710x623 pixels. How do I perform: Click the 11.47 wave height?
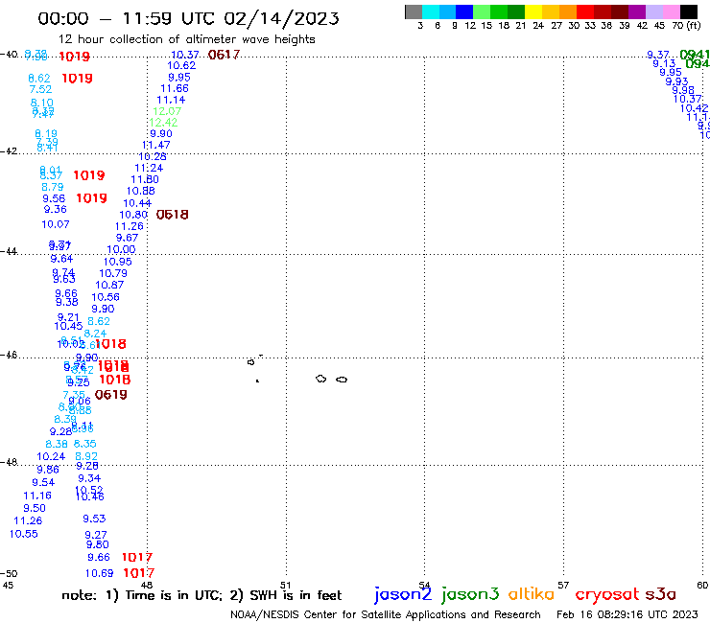click(156, 146)
